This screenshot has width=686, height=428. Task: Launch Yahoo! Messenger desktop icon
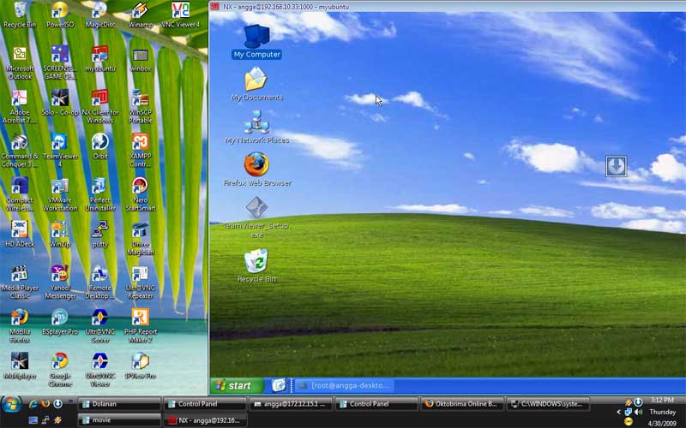[60, 282]
